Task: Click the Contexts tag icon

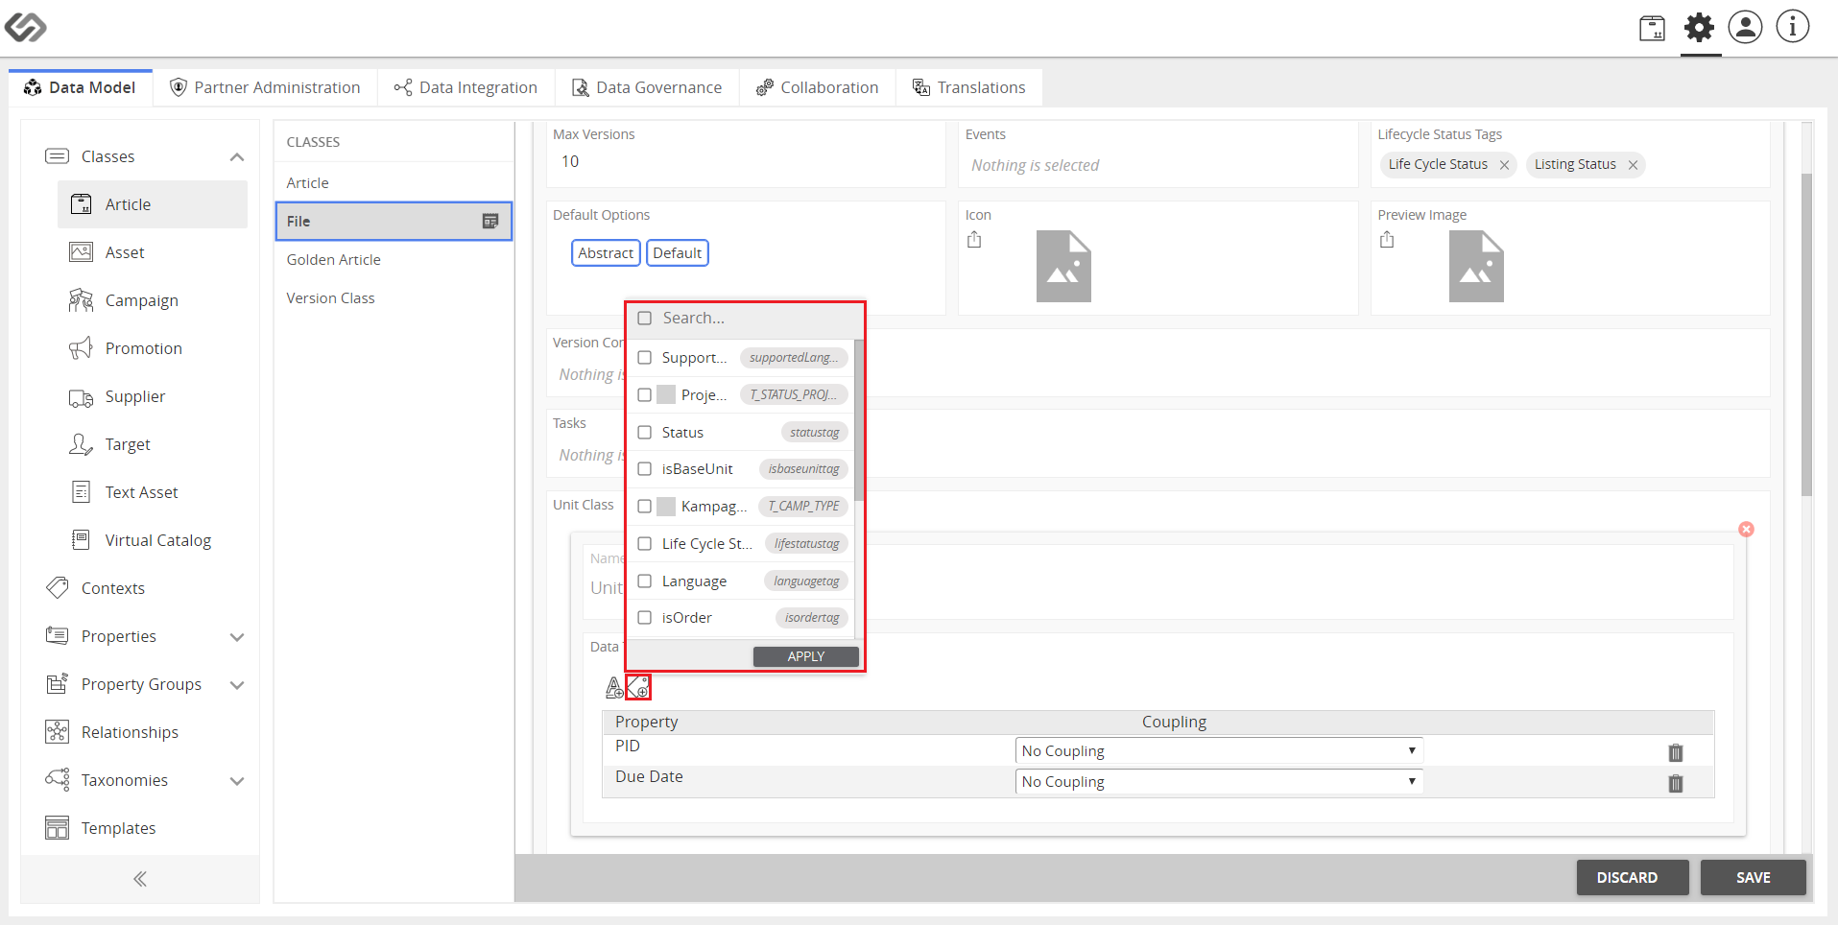Action: tap(58, 587)
